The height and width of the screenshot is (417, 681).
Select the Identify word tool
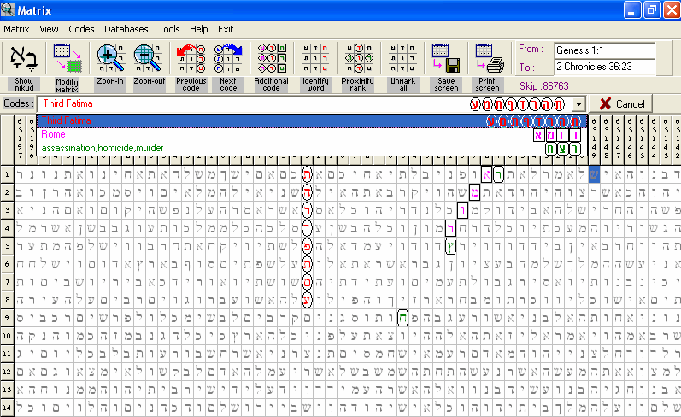click(x=315, y=58)
